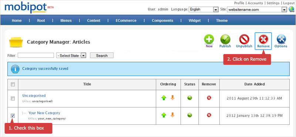Move Your New Category down with orange arrow
The width and height of the screenshot is (296, 137).
tap(172, 115)
